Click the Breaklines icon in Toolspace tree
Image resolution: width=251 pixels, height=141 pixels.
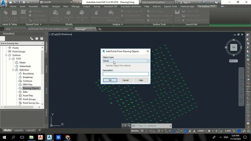tap(20, 77)
